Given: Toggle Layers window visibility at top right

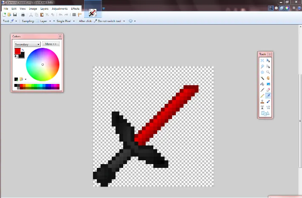Looking at the screenshot, I should (x=282, y=8).
